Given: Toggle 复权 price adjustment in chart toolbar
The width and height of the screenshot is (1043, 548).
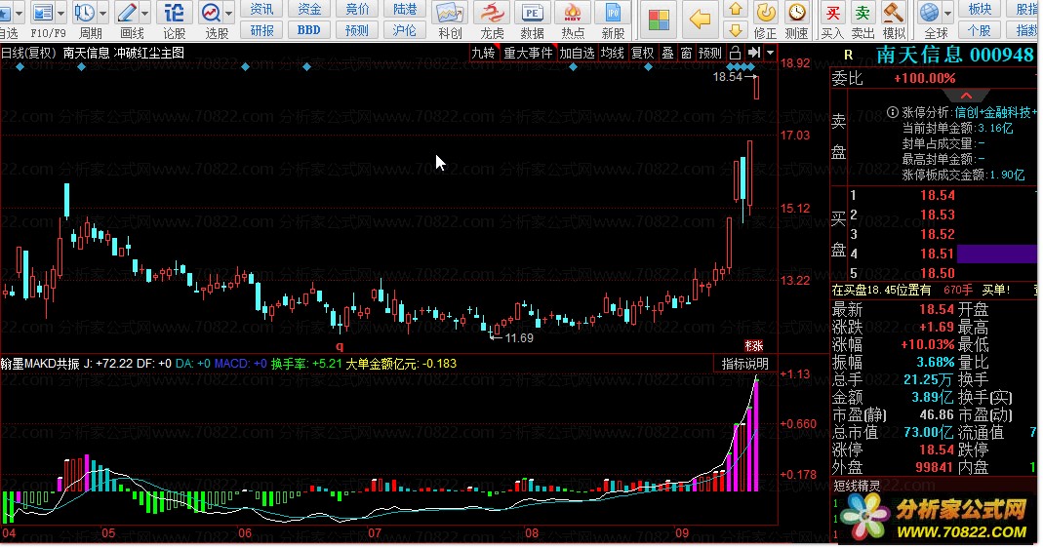Looking at the screenshot, I should click(642, 53).
